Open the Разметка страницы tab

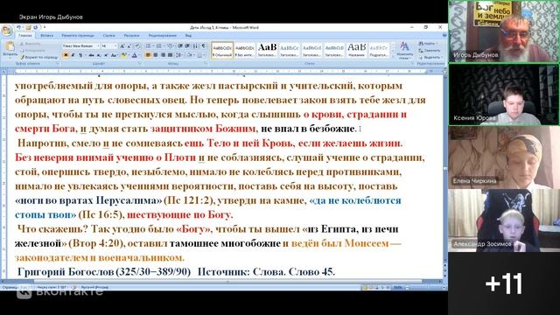[78, 36]
